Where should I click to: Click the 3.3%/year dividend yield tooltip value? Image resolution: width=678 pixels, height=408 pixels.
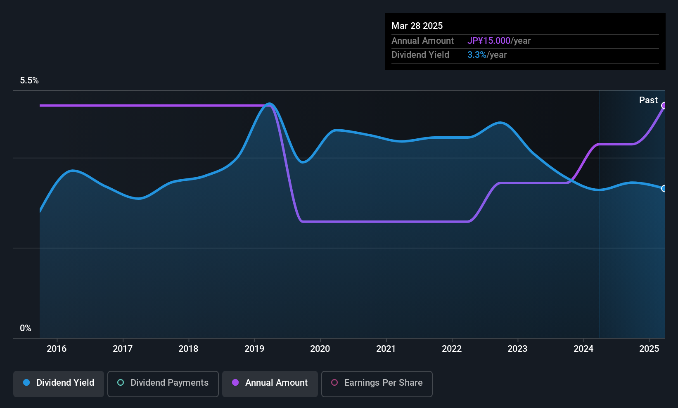(x=487, y=55)
